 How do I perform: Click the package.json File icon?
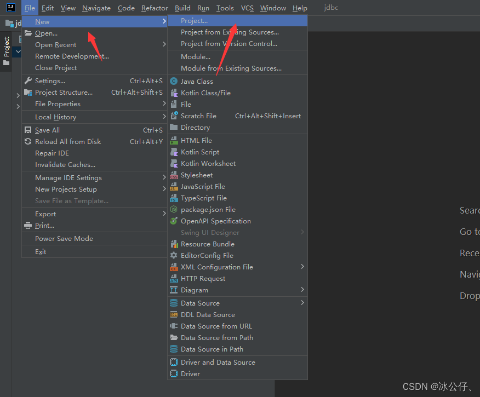click(x=174, y=210)
